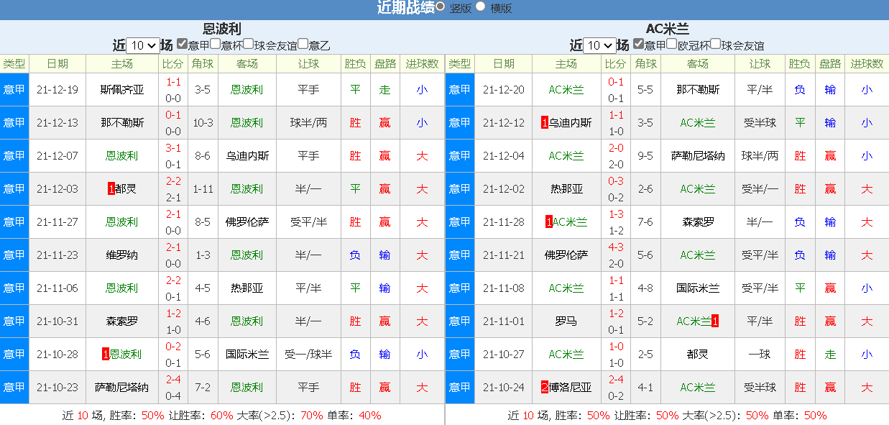Click the red card marker '2' beside 博洛尼亚
This screenshot has height=425, width=889.
point(545,387)
